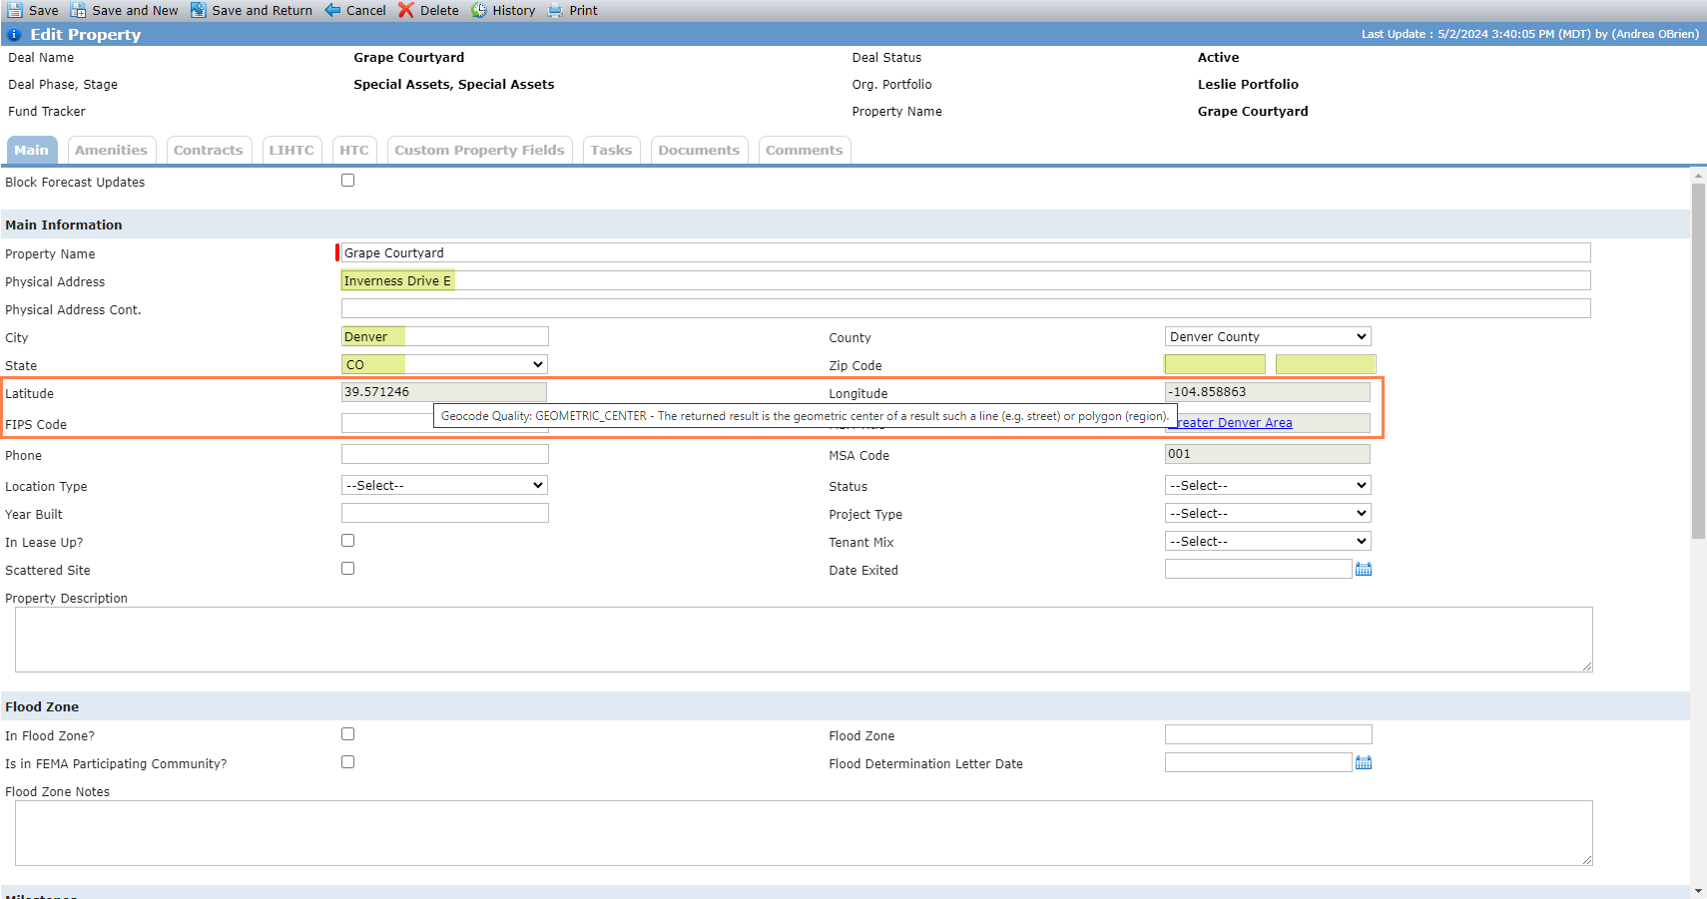Click the Date Exited input

pos(1258,569)
